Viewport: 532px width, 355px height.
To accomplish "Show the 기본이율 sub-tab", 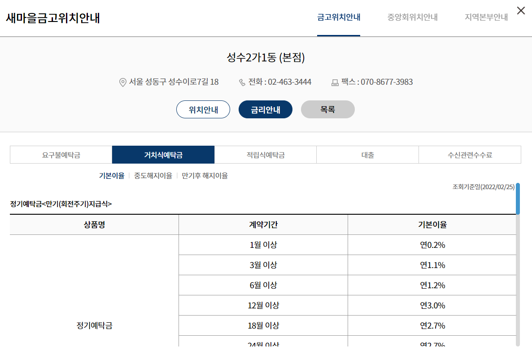I will 112,176.
